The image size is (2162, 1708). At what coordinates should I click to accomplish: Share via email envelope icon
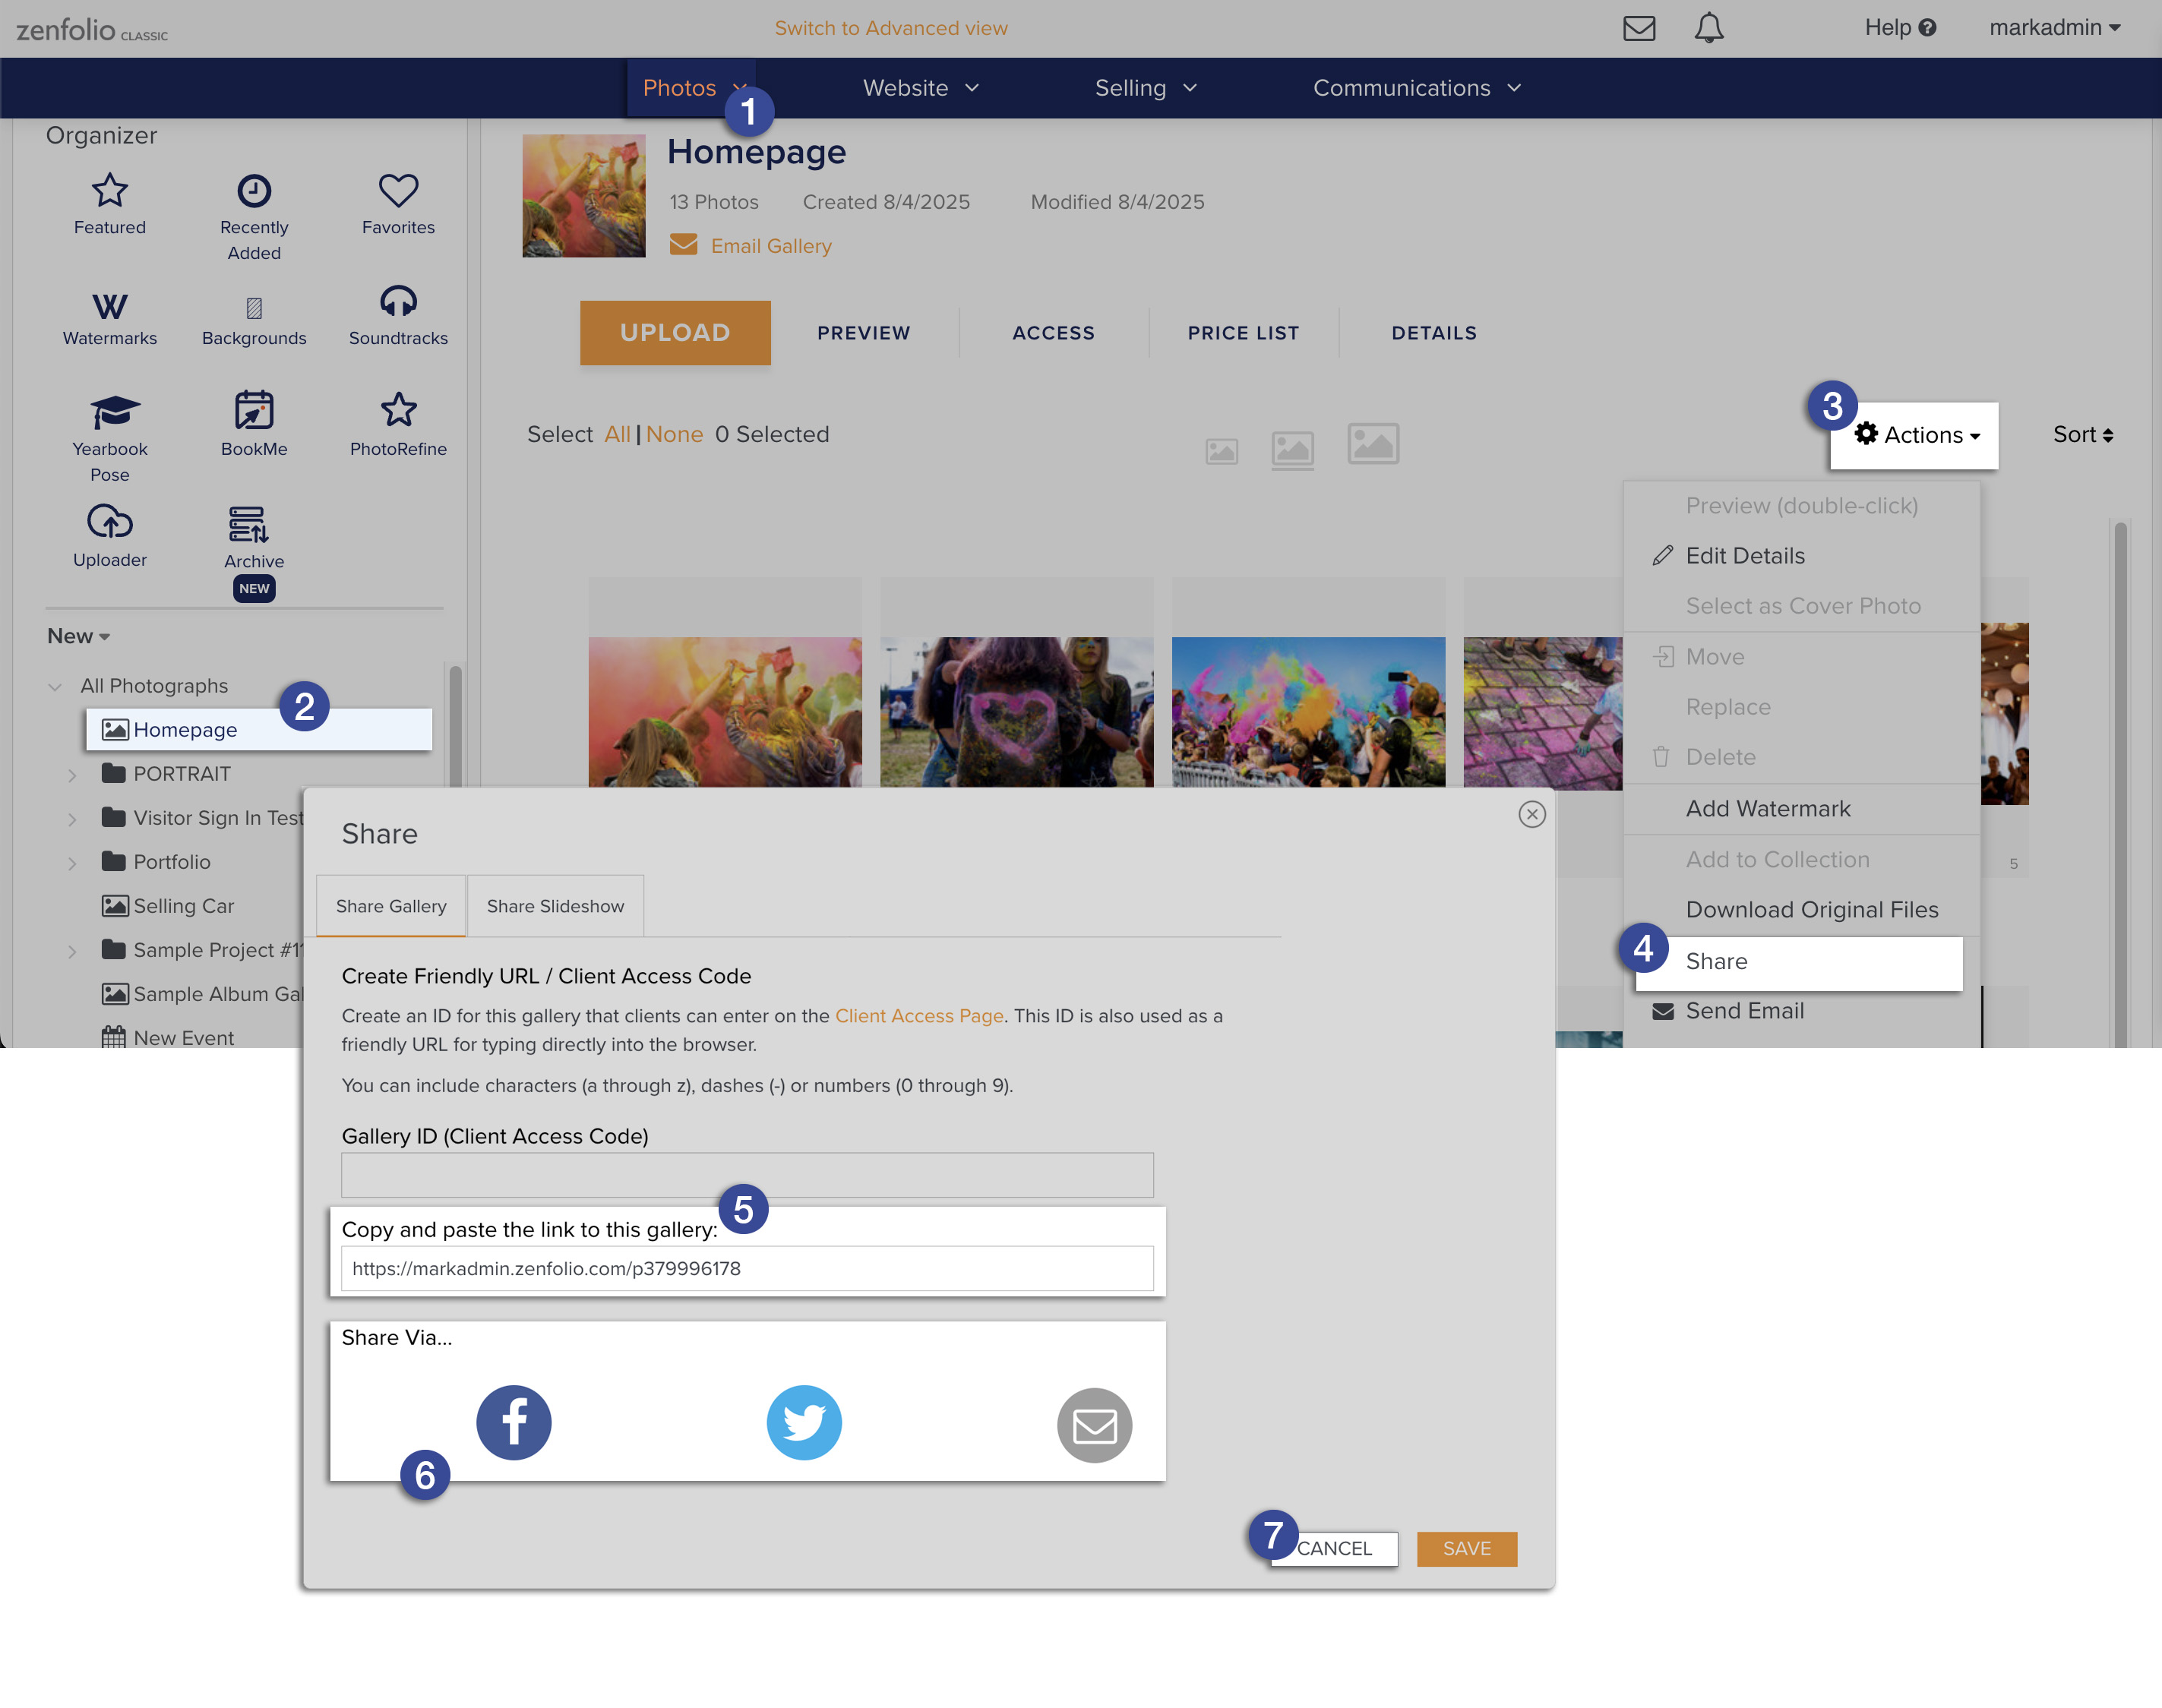coord(1095,1425)
